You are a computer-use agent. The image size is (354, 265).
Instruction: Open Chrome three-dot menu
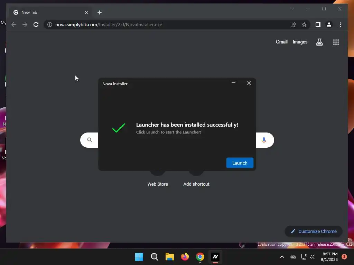(340, 24)
